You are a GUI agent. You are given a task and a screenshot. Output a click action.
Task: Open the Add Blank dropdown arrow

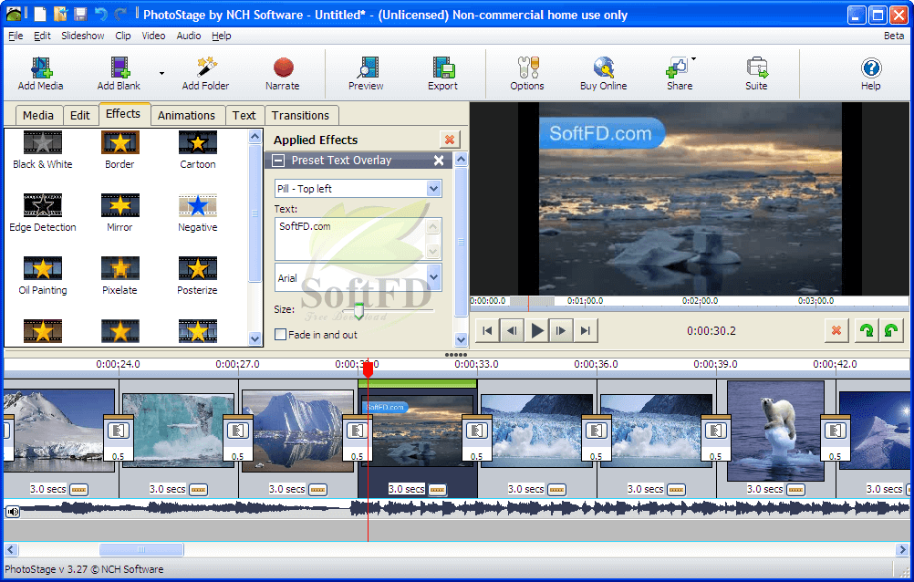tap(161, 74)
